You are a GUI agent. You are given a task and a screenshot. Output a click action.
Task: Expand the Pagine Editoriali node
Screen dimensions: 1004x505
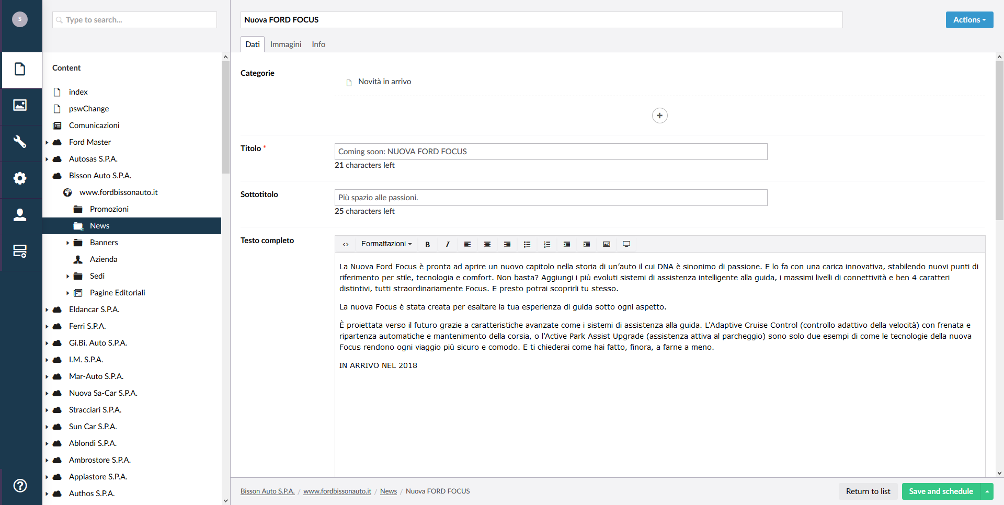(68, 293)
